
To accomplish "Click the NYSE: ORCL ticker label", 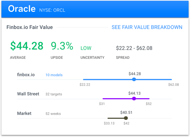I will (x=52, y=10).
